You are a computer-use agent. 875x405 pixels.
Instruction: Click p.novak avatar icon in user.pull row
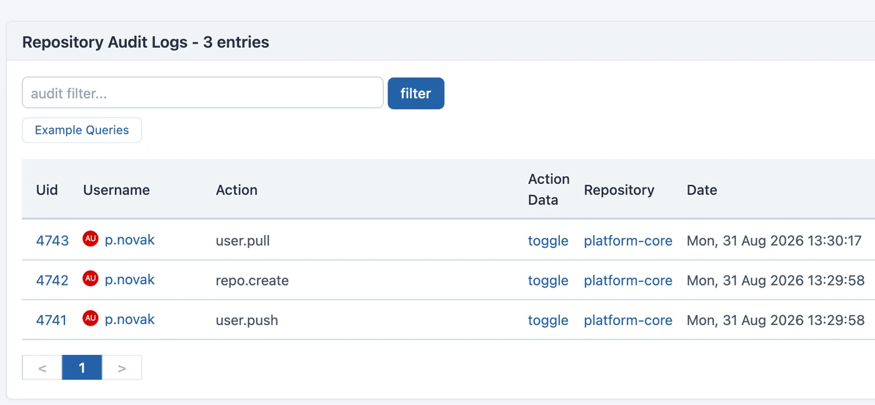pos(91,239)
